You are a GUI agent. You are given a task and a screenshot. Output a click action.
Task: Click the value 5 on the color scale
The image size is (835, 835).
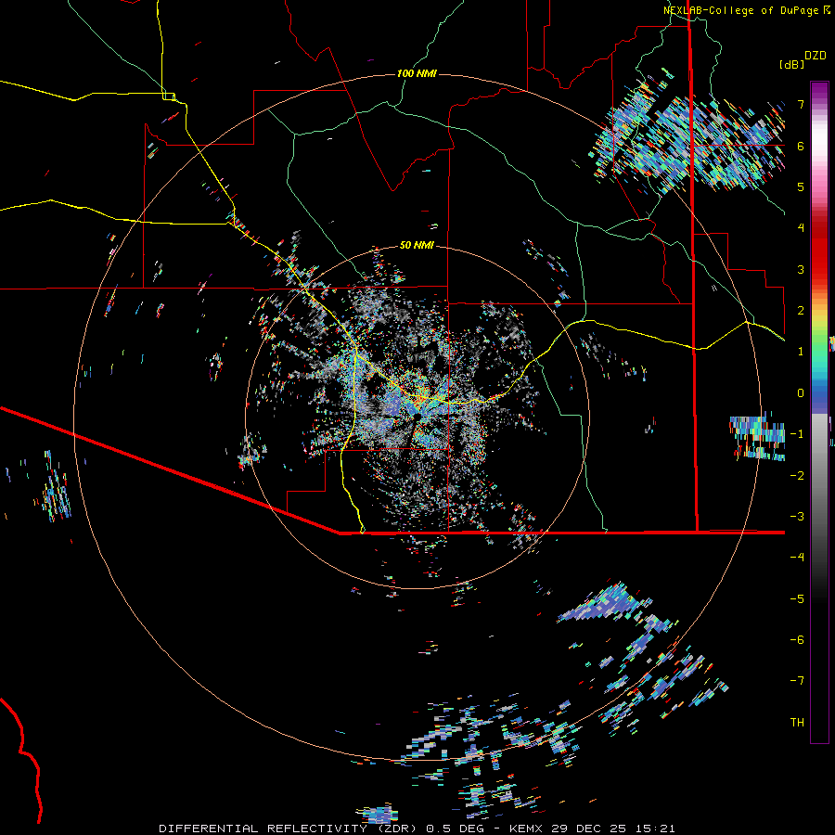coord(801,186)
